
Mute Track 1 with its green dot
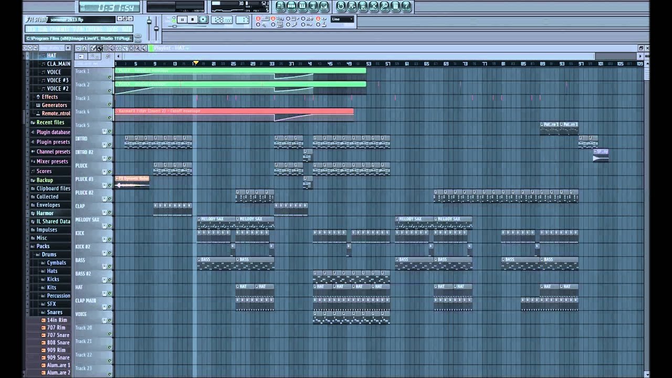point(110,77)
